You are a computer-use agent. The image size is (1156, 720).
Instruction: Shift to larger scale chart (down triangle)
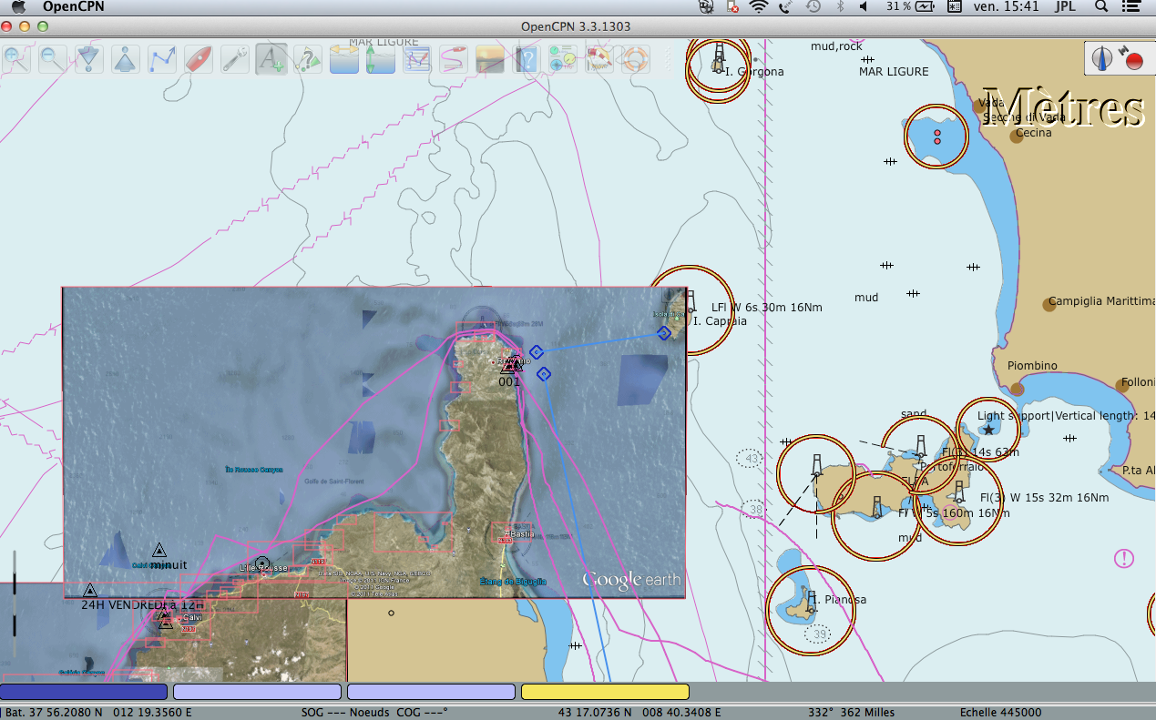point(88,60)
